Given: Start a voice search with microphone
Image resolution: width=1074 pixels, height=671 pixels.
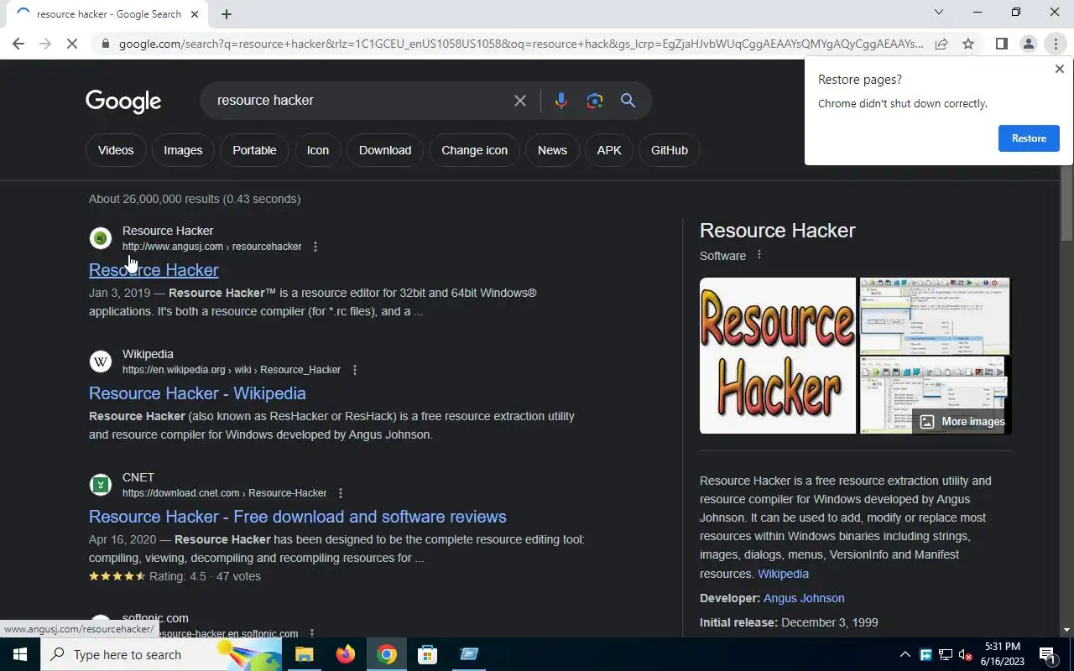Looking at the screenshot, I should click(x=560, y=101).
